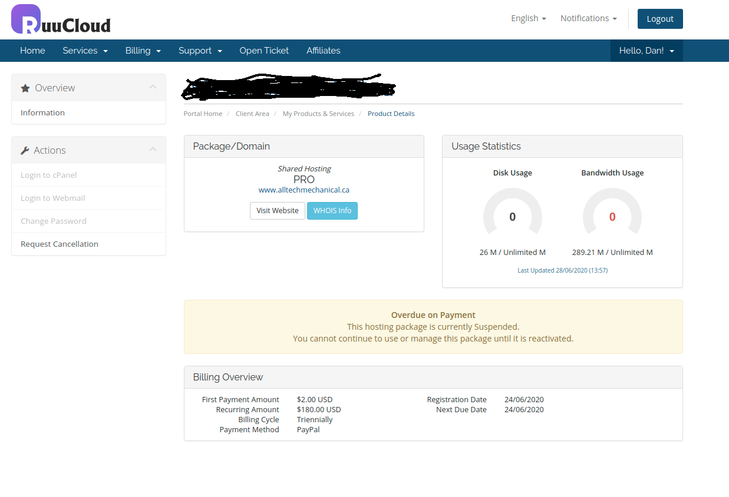Collapse the Actions panel chevron
The image size is (729, 497).
(153, 150)
